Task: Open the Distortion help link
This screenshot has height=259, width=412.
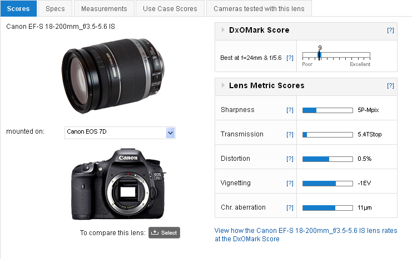Action: (x=290, y=159)
